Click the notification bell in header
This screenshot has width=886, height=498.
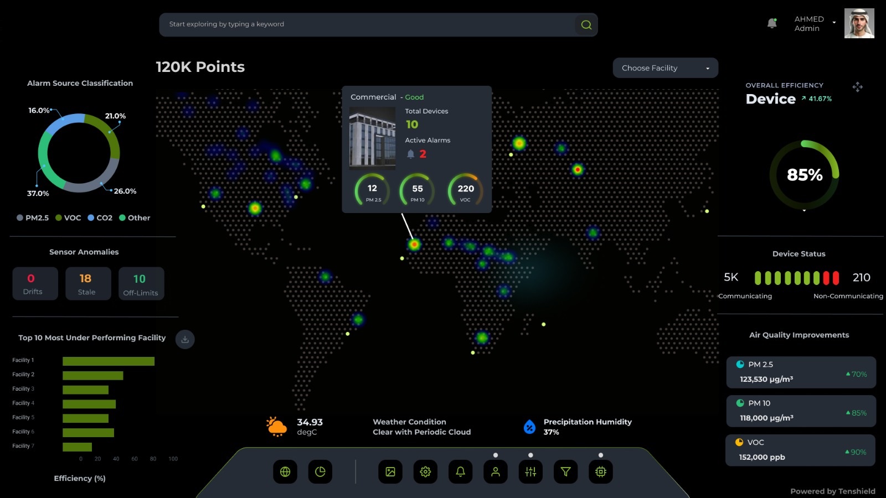[x=772, y=23]
